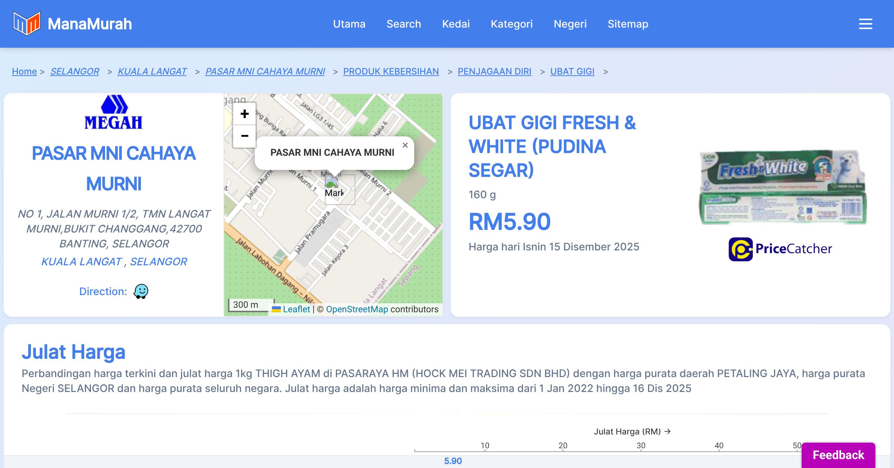Close the PASAR MNI CAHAYA MURNI popup
This screenshot has height=468, width=894.
pyautogui.click(x=405, y=145)
